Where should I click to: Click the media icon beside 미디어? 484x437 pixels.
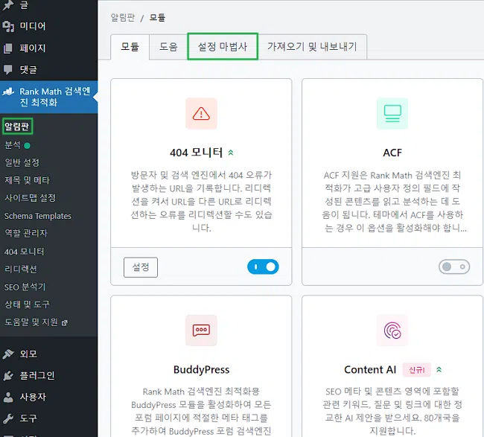tap(8, 26)
